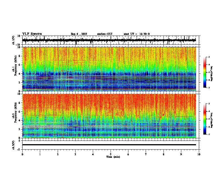The height and width of the screenshot is (173, 224).
Task: Select the "ch.1(V)" axis label
Action: pos(14,40)
